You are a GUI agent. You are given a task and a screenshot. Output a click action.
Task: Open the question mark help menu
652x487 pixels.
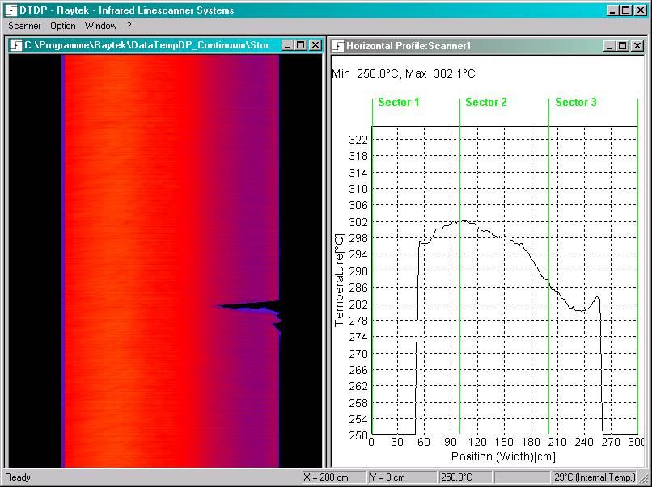129,26
